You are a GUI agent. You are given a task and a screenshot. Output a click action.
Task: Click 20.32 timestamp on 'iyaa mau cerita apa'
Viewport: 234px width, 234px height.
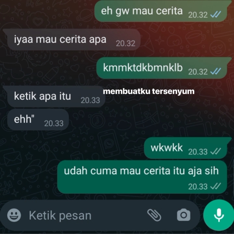(x=125, y=44)
